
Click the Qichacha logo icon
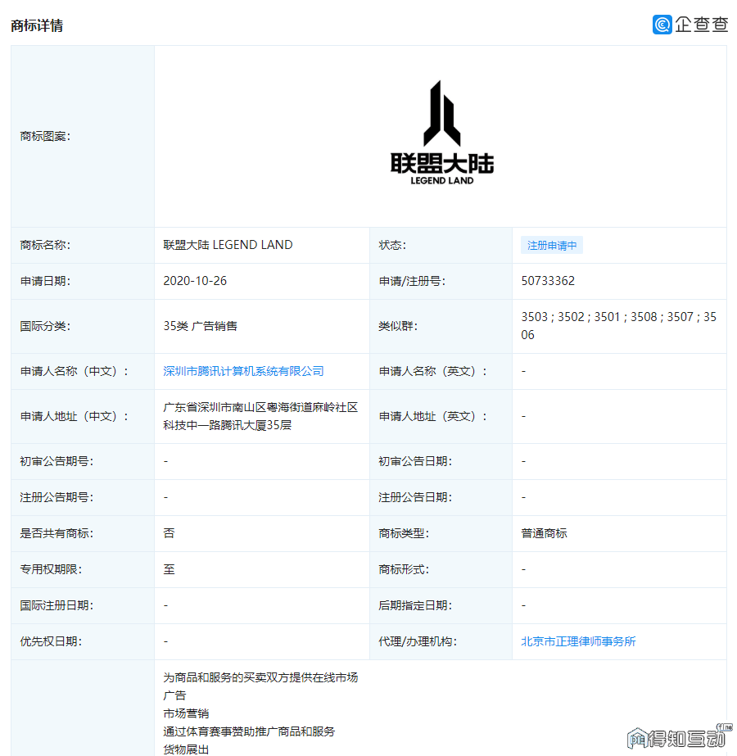662,25
